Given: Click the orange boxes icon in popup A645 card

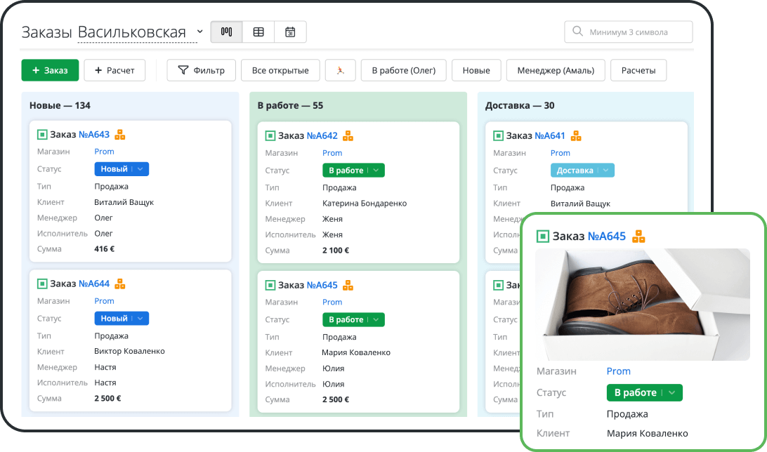Looking at the screenshot, I should (x=638, y=236).
